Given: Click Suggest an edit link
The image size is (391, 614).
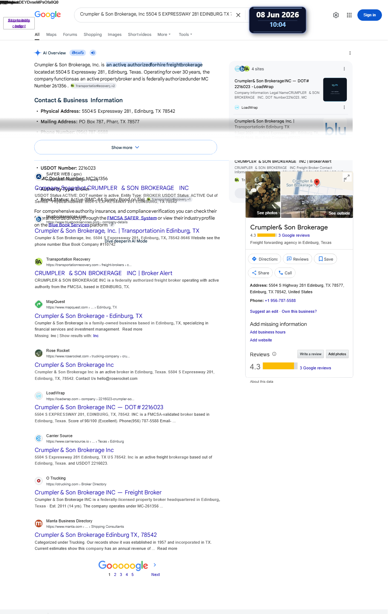Looking at the screenshot, I should [x=264, y=312].
